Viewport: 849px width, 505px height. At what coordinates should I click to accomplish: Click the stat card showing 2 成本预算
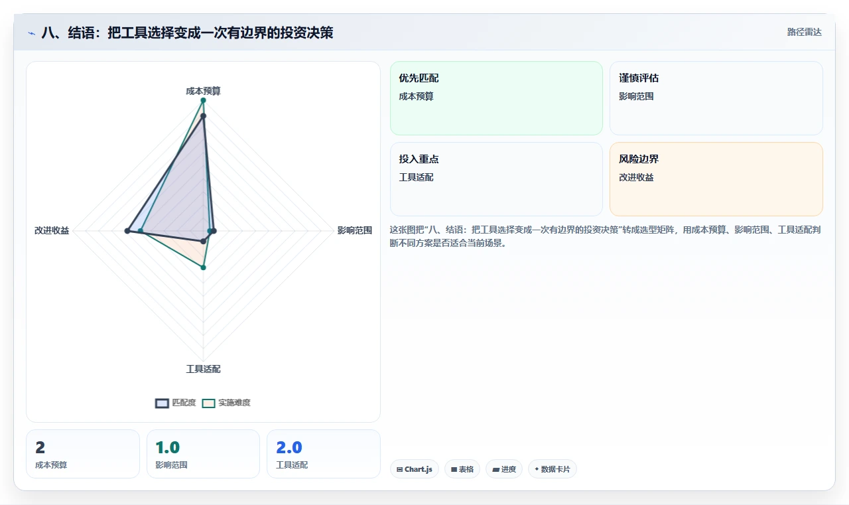[x=83, y=454]
